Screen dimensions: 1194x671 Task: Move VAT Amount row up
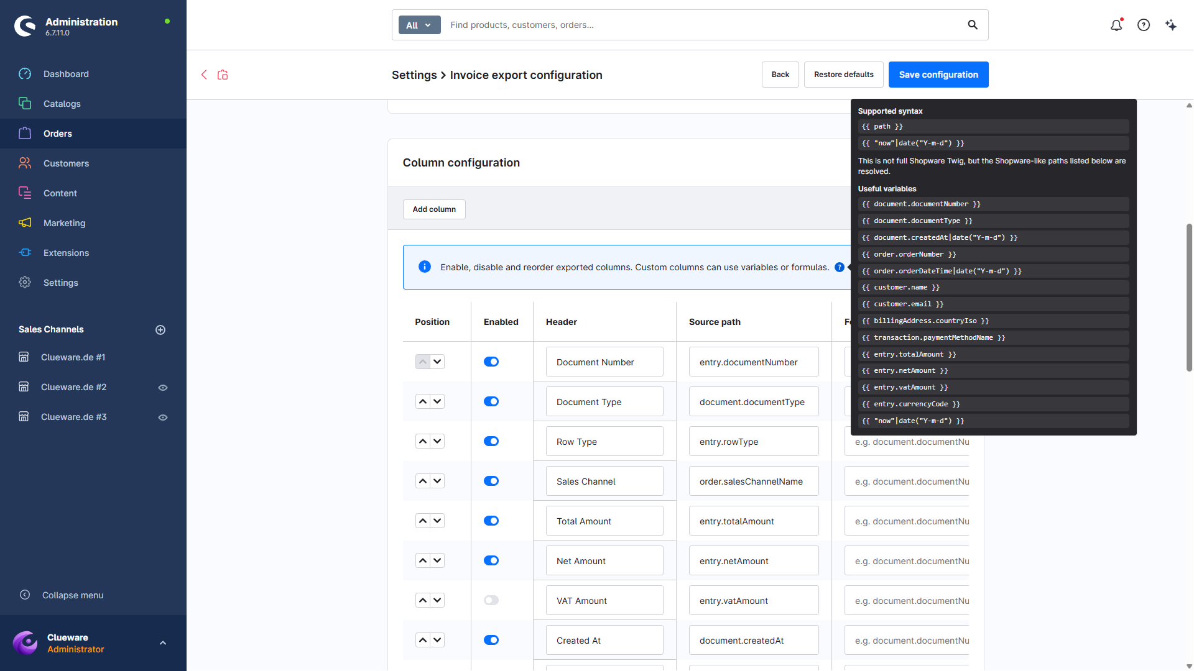tap(423, 600)
